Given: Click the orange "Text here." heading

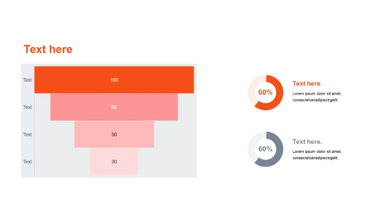Looking at the screenshot, I should [x=307, y=83].
